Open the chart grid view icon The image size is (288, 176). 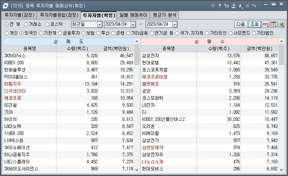coord(273,24)
